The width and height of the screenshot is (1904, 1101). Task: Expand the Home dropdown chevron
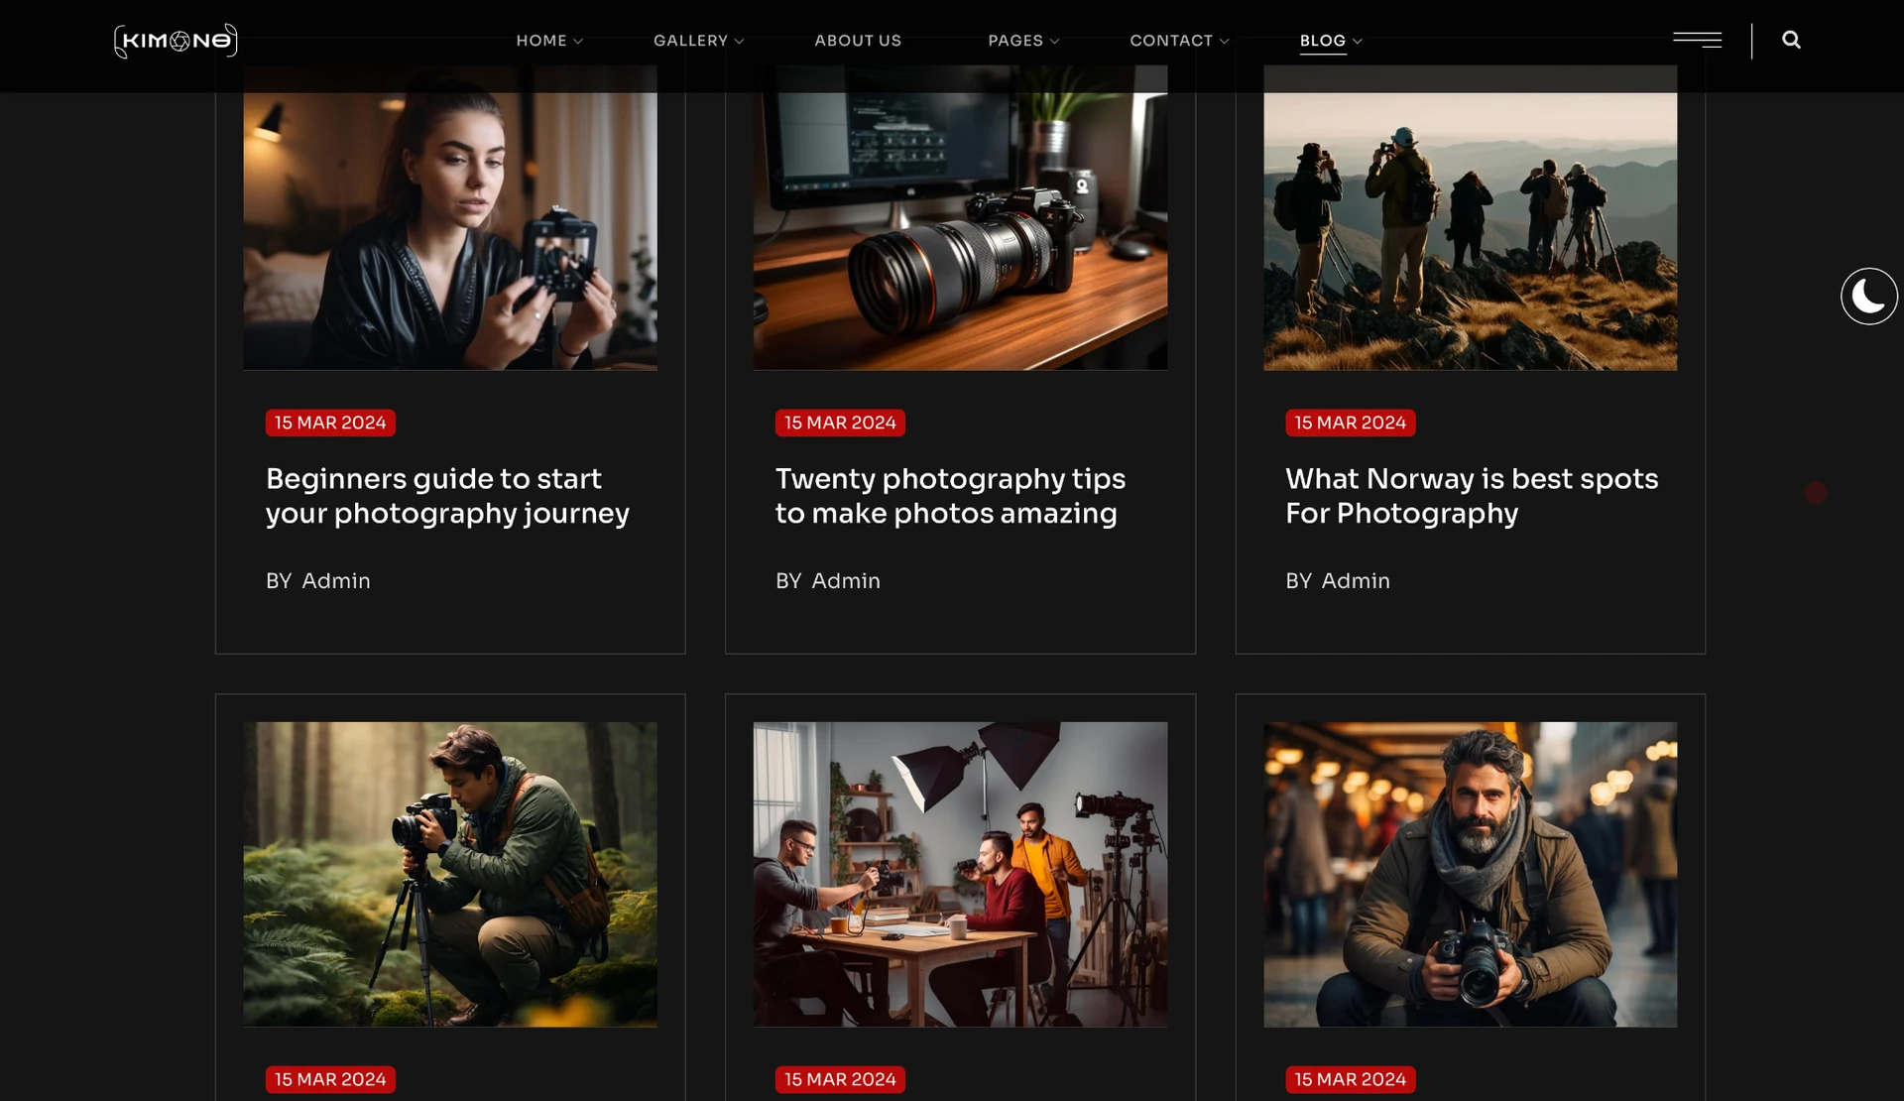point(578,42)
